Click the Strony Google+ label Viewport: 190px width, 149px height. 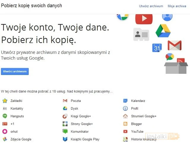pyautogui.click(x=82, y=124)
